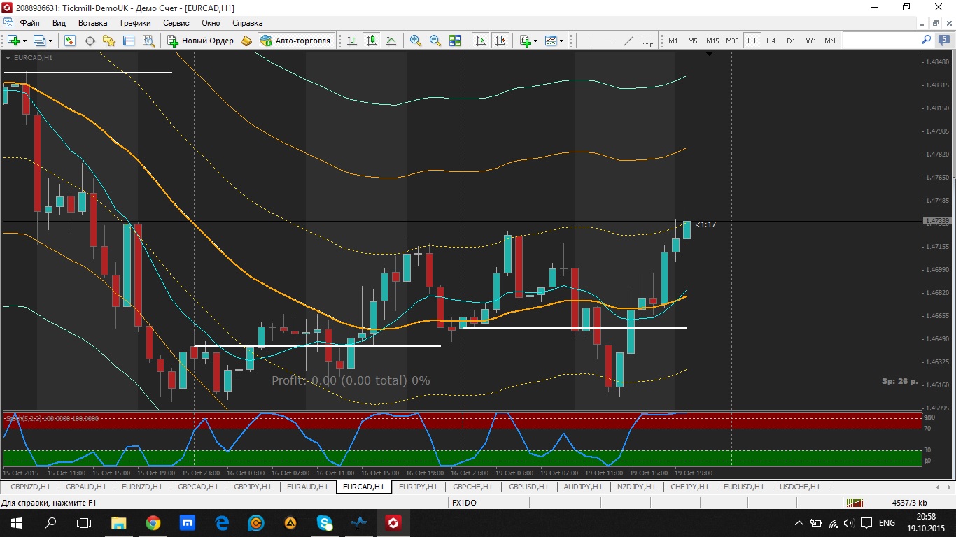956x537 pixels.
Task: Open the Strategy Tester icon
Action: click(148, 41)
